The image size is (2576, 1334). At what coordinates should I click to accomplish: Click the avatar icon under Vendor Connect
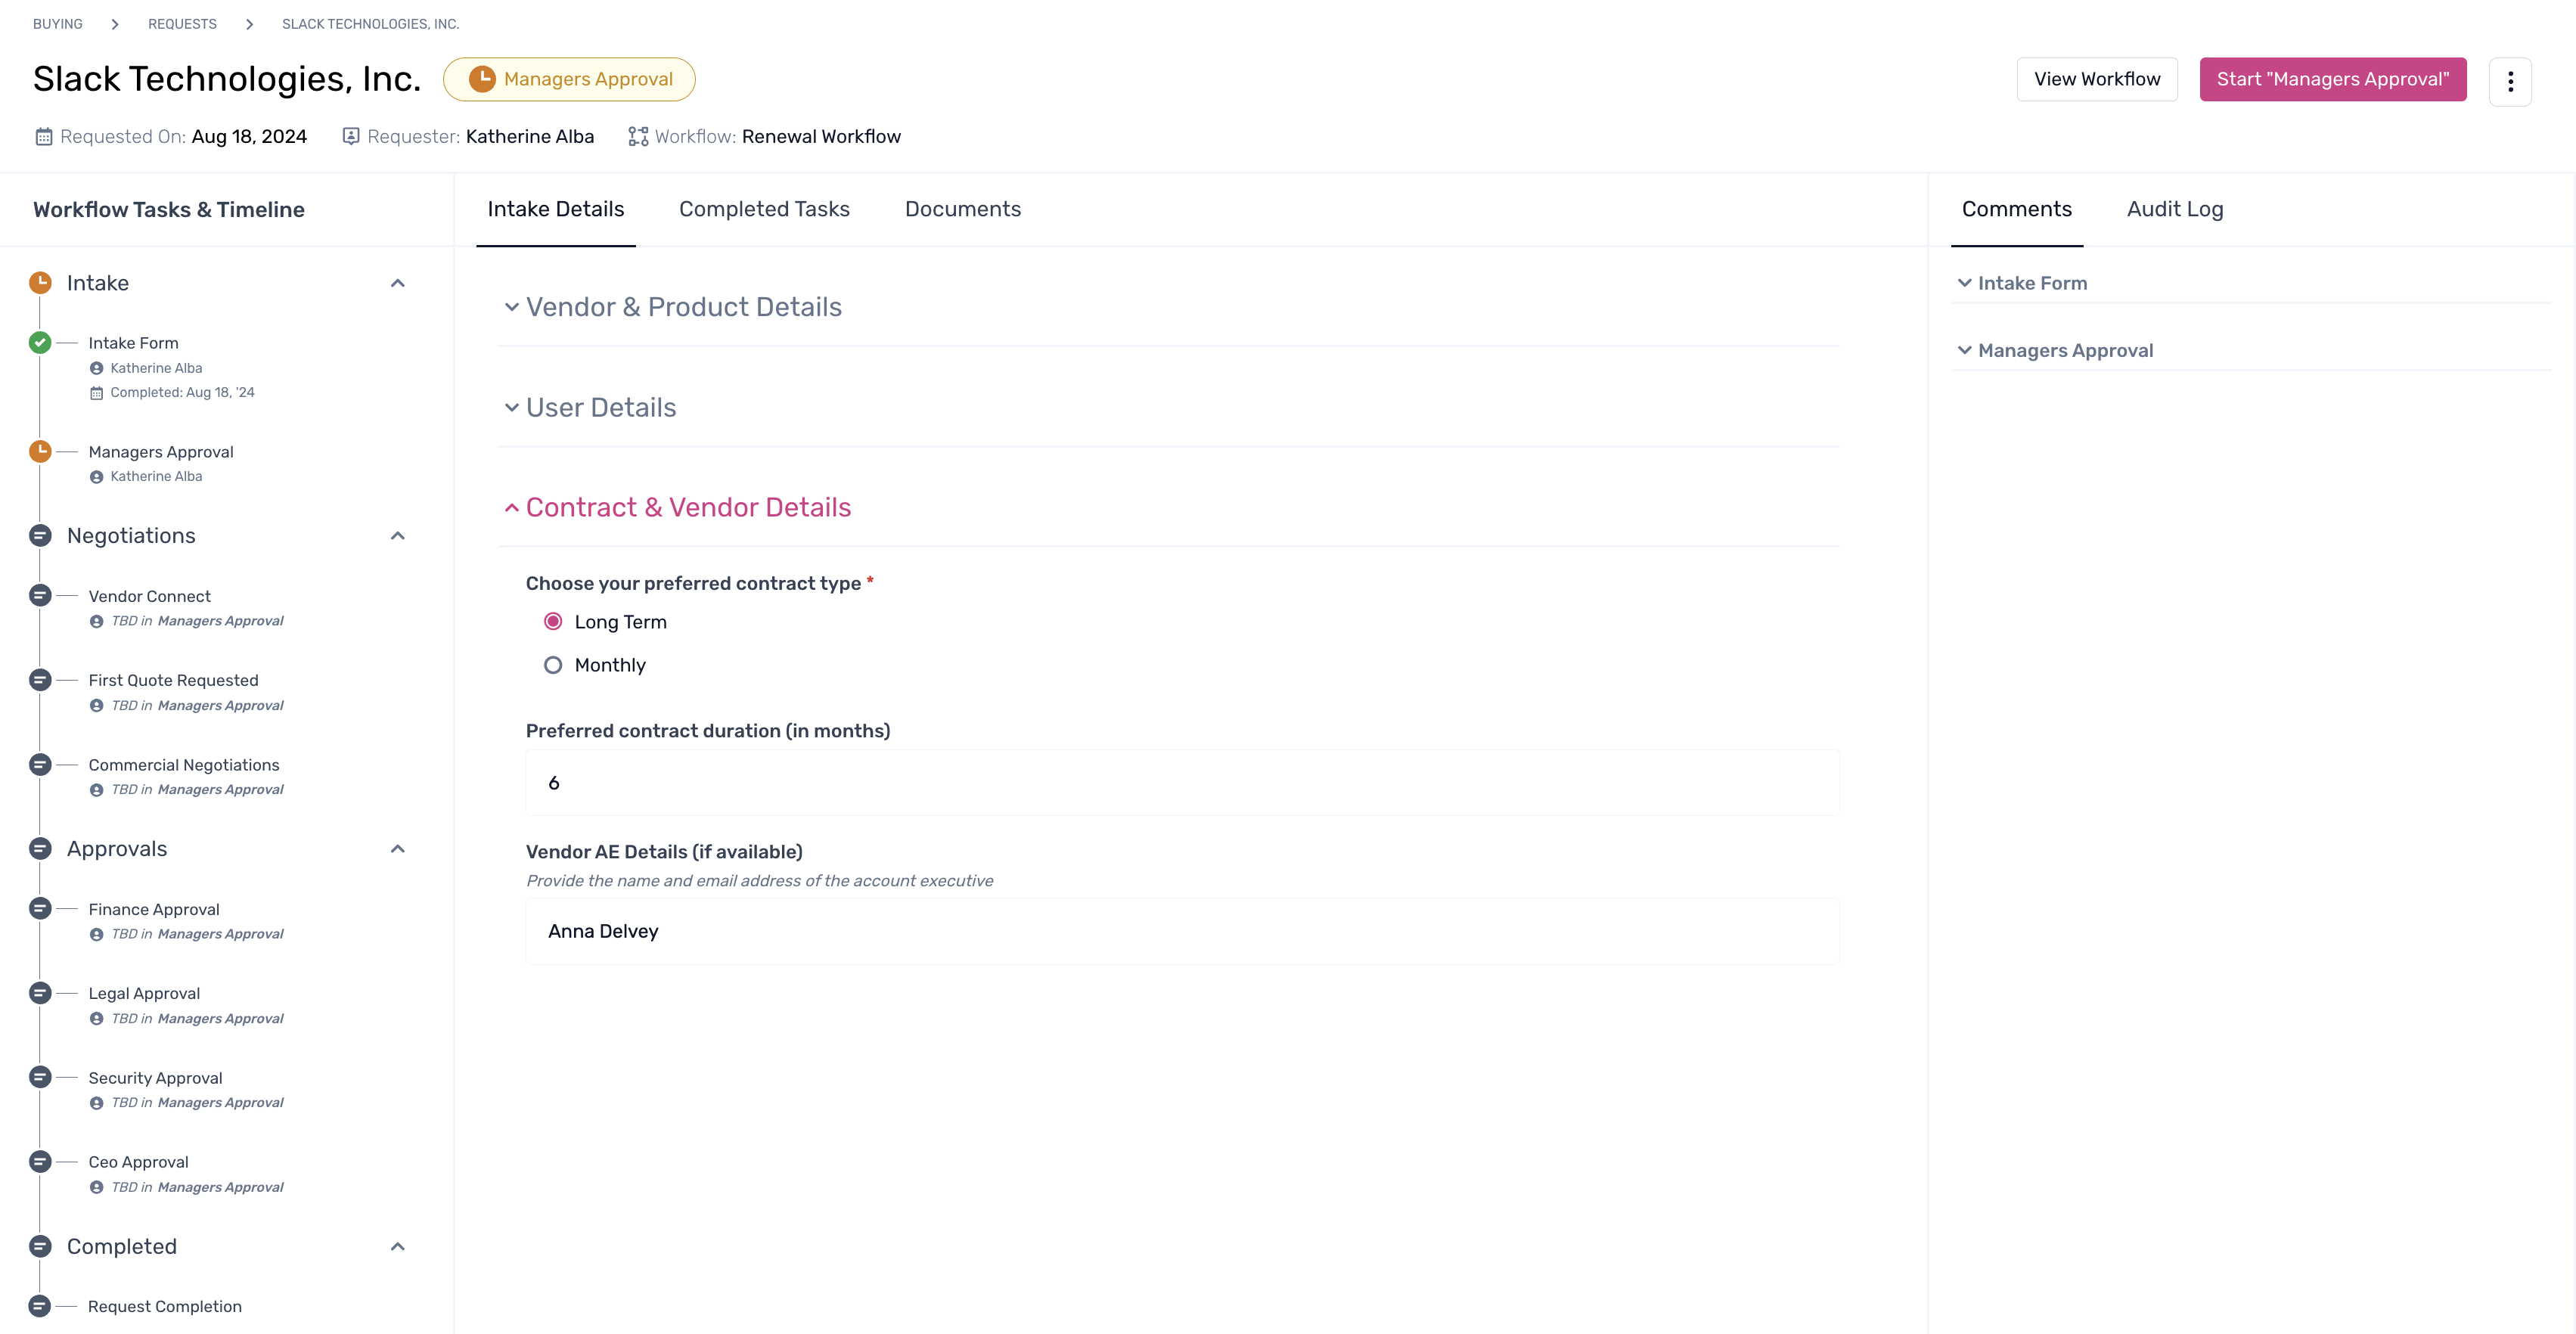[x=96, y=622]
